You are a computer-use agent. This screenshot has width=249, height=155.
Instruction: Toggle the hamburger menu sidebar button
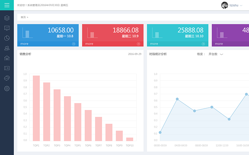click(7, 5)
